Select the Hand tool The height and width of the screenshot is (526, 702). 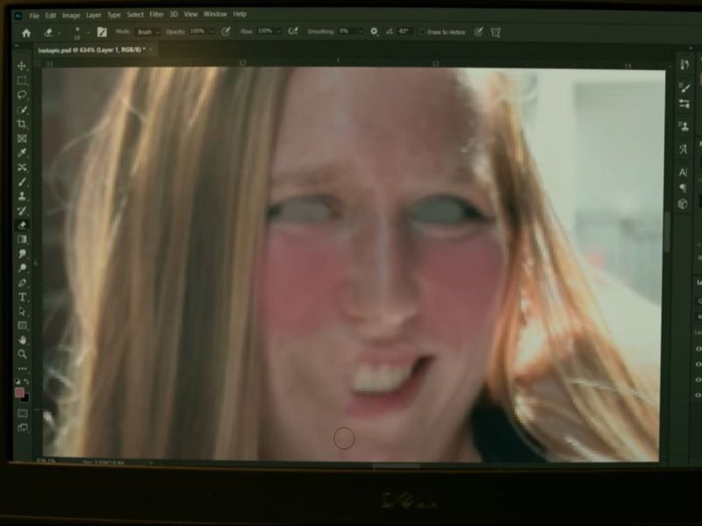tap(23, 340)
